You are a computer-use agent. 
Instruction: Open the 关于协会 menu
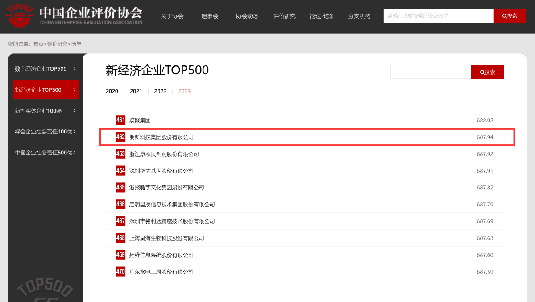click(172, 16)
